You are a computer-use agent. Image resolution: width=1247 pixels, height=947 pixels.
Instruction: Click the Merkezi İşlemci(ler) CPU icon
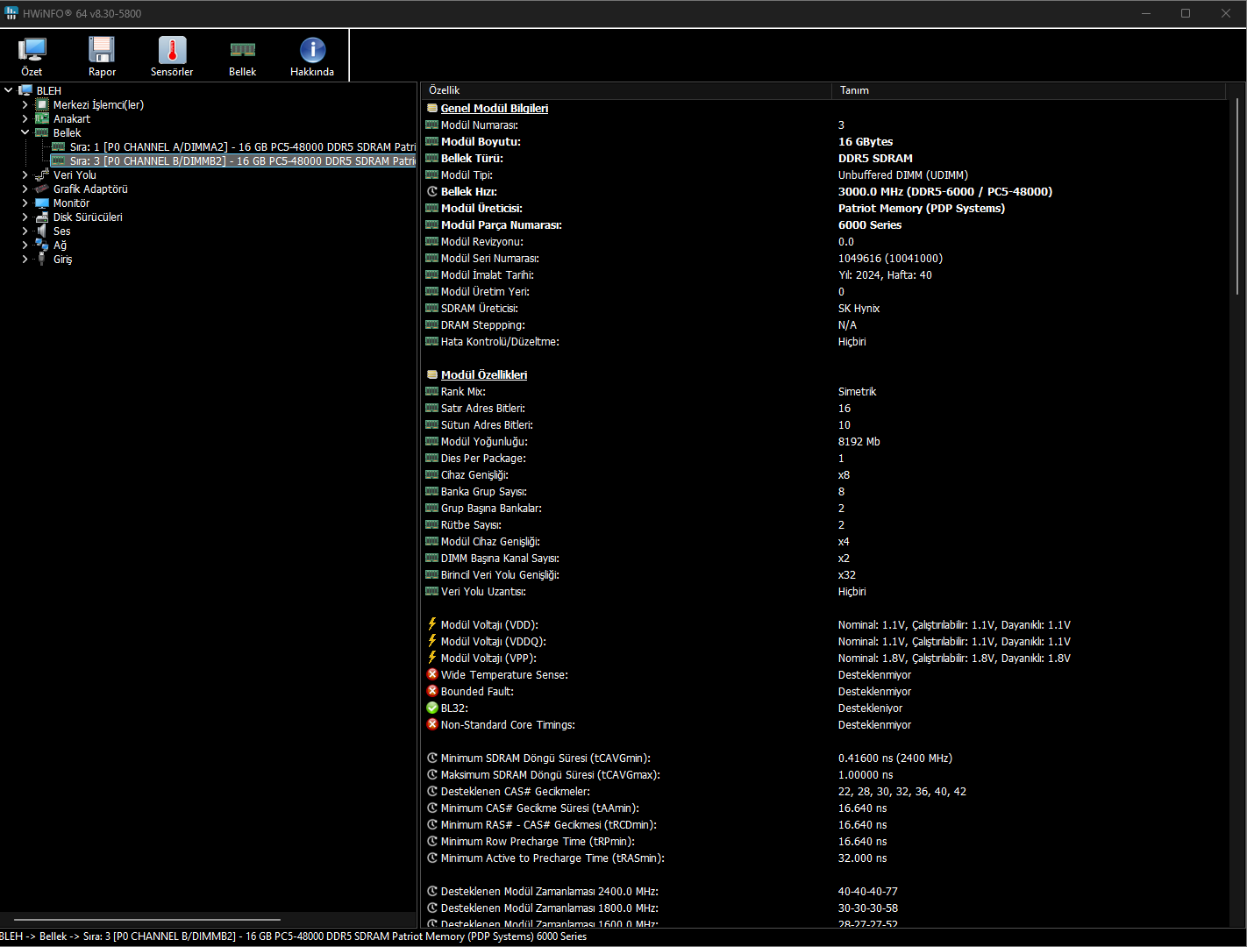[x=42, y=104]
